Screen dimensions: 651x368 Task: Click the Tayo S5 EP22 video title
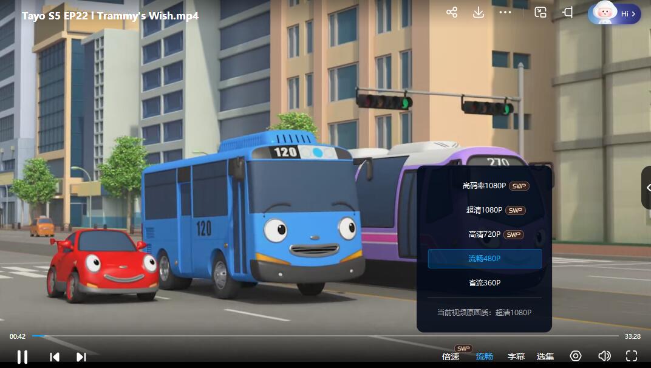(110, 16)
